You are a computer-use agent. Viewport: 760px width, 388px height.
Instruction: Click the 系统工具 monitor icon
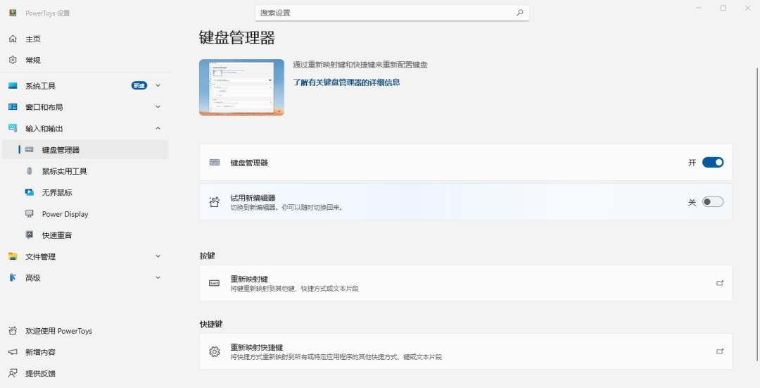point(13,86)
